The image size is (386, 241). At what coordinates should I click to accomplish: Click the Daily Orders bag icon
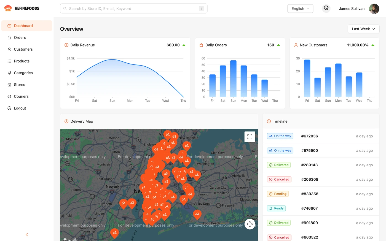pyautogui.click(x=201, y=45)
